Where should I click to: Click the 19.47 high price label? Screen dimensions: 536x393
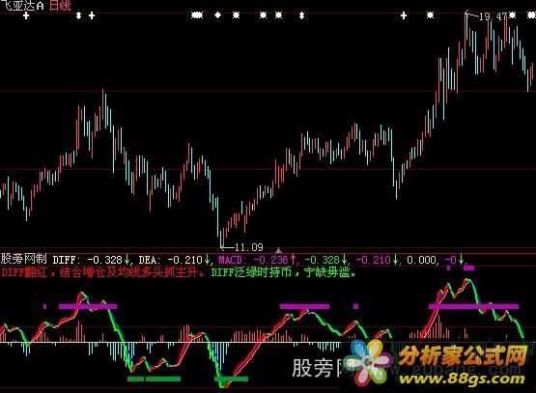[x=493, y=16]
